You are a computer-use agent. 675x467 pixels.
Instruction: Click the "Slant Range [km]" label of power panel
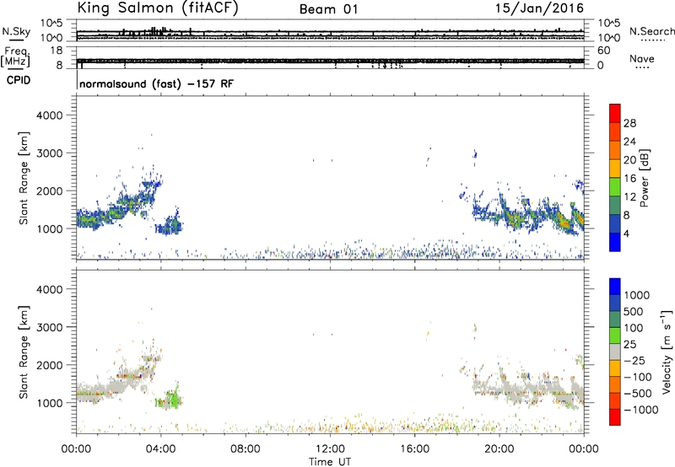click(x=24, y=178)
